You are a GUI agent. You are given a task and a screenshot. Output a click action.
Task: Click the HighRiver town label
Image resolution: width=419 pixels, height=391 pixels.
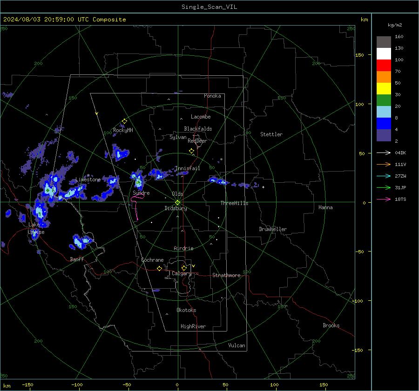coord(193,326)
